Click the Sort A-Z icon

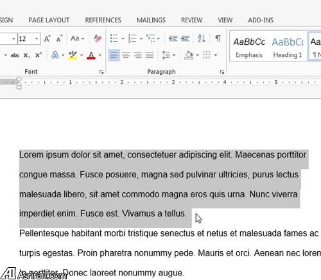click(x=202, y=38)
